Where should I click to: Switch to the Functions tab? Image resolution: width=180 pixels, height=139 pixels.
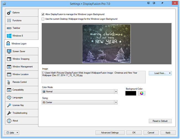tap(22, 20)
